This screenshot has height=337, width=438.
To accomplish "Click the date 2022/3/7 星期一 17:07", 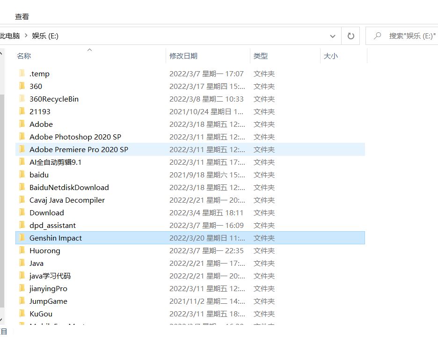I will (206, 74).
